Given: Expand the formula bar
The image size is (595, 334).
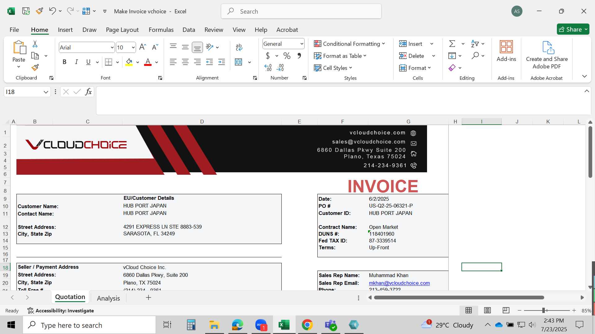Looking at the screenshot, I should click(587, 91).
